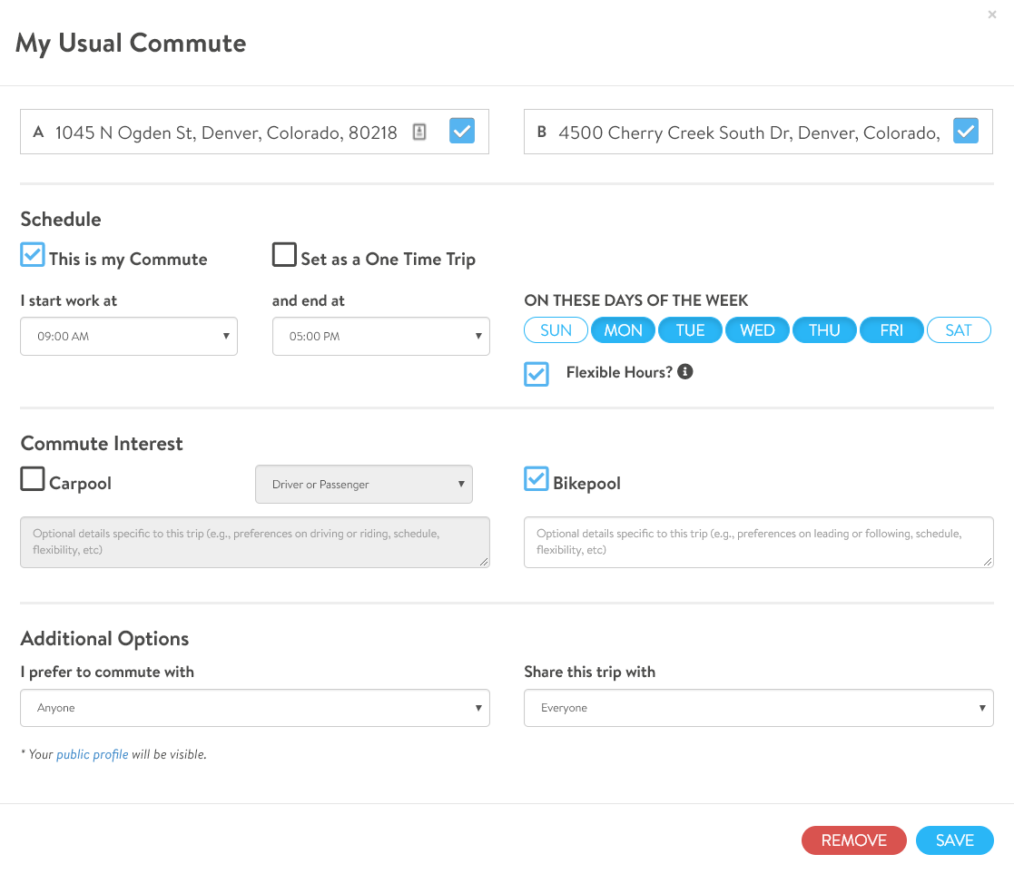Viewport: 1014px width, 874px height.
Task: Deselect FRI day of the week
Action: (x=891, y=330)
